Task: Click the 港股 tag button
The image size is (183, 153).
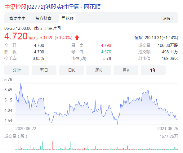Action: click(167, 18)
